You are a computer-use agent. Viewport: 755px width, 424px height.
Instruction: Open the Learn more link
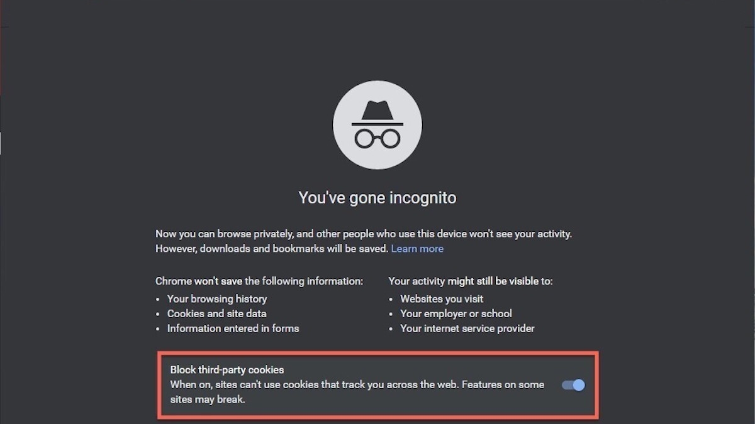pos(417,249)
